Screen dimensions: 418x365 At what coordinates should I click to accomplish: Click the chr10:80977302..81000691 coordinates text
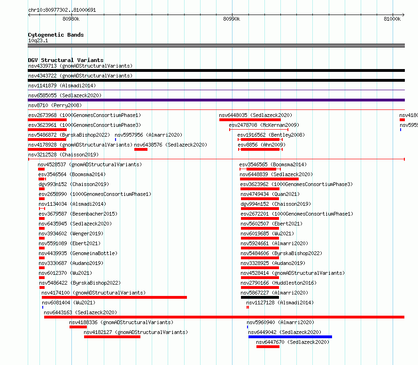pyautogui.click(x=62, y=10)
